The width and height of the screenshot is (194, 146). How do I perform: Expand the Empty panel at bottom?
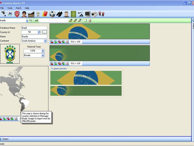pos(1,139)
